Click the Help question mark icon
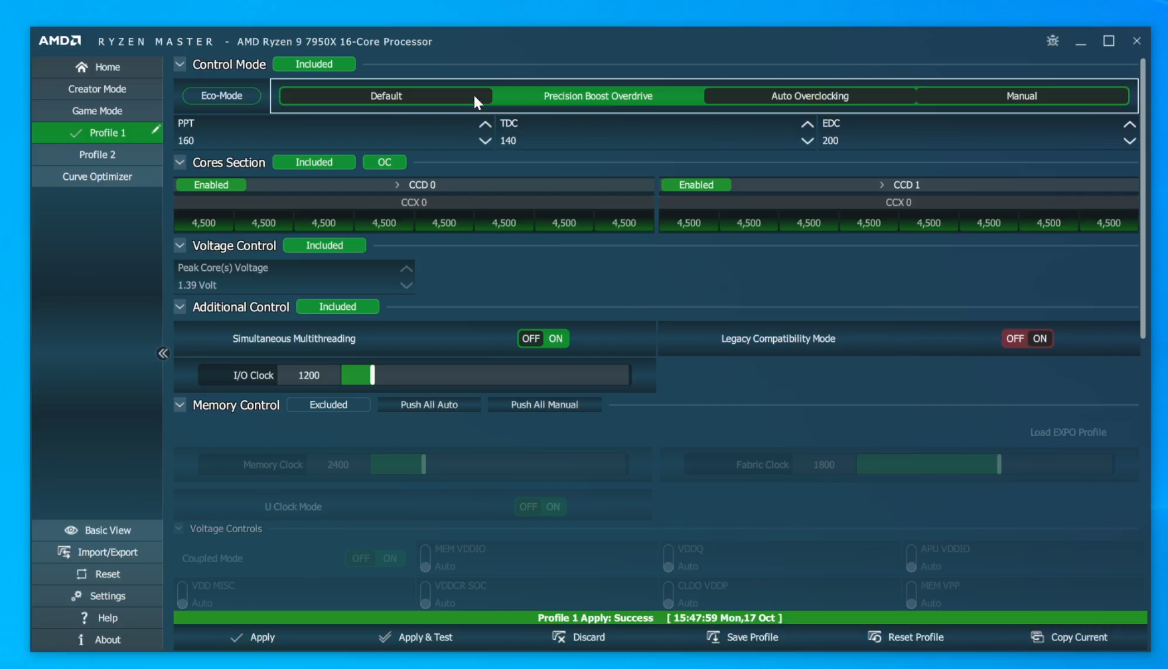1168x669 pixels. pos(84,618)
